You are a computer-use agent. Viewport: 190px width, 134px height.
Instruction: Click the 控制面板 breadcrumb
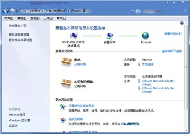coord(34,11)
